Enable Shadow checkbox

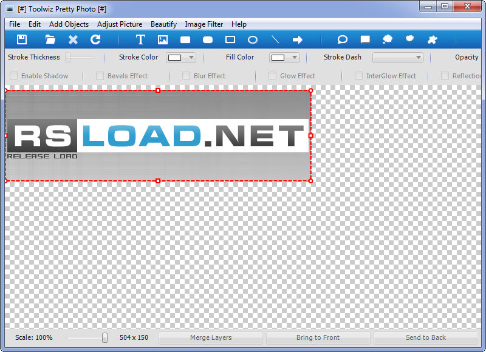(13, 75)
